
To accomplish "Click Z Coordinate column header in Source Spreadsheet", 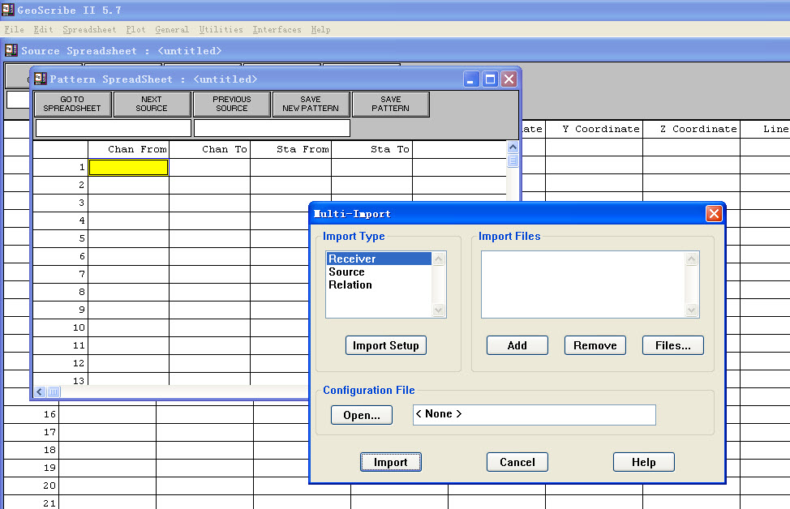I will click(x=691, y=129).
